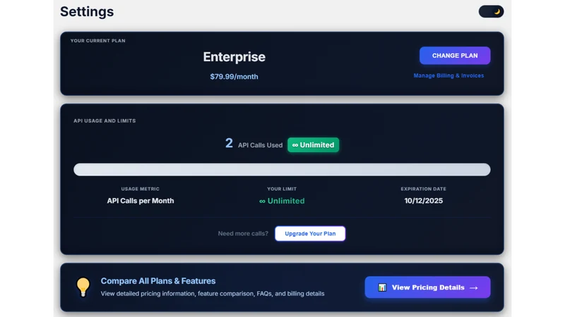Open View Pricing Details button
The height and width of the screenshot is (317, 565).
(x=427, y=287)
